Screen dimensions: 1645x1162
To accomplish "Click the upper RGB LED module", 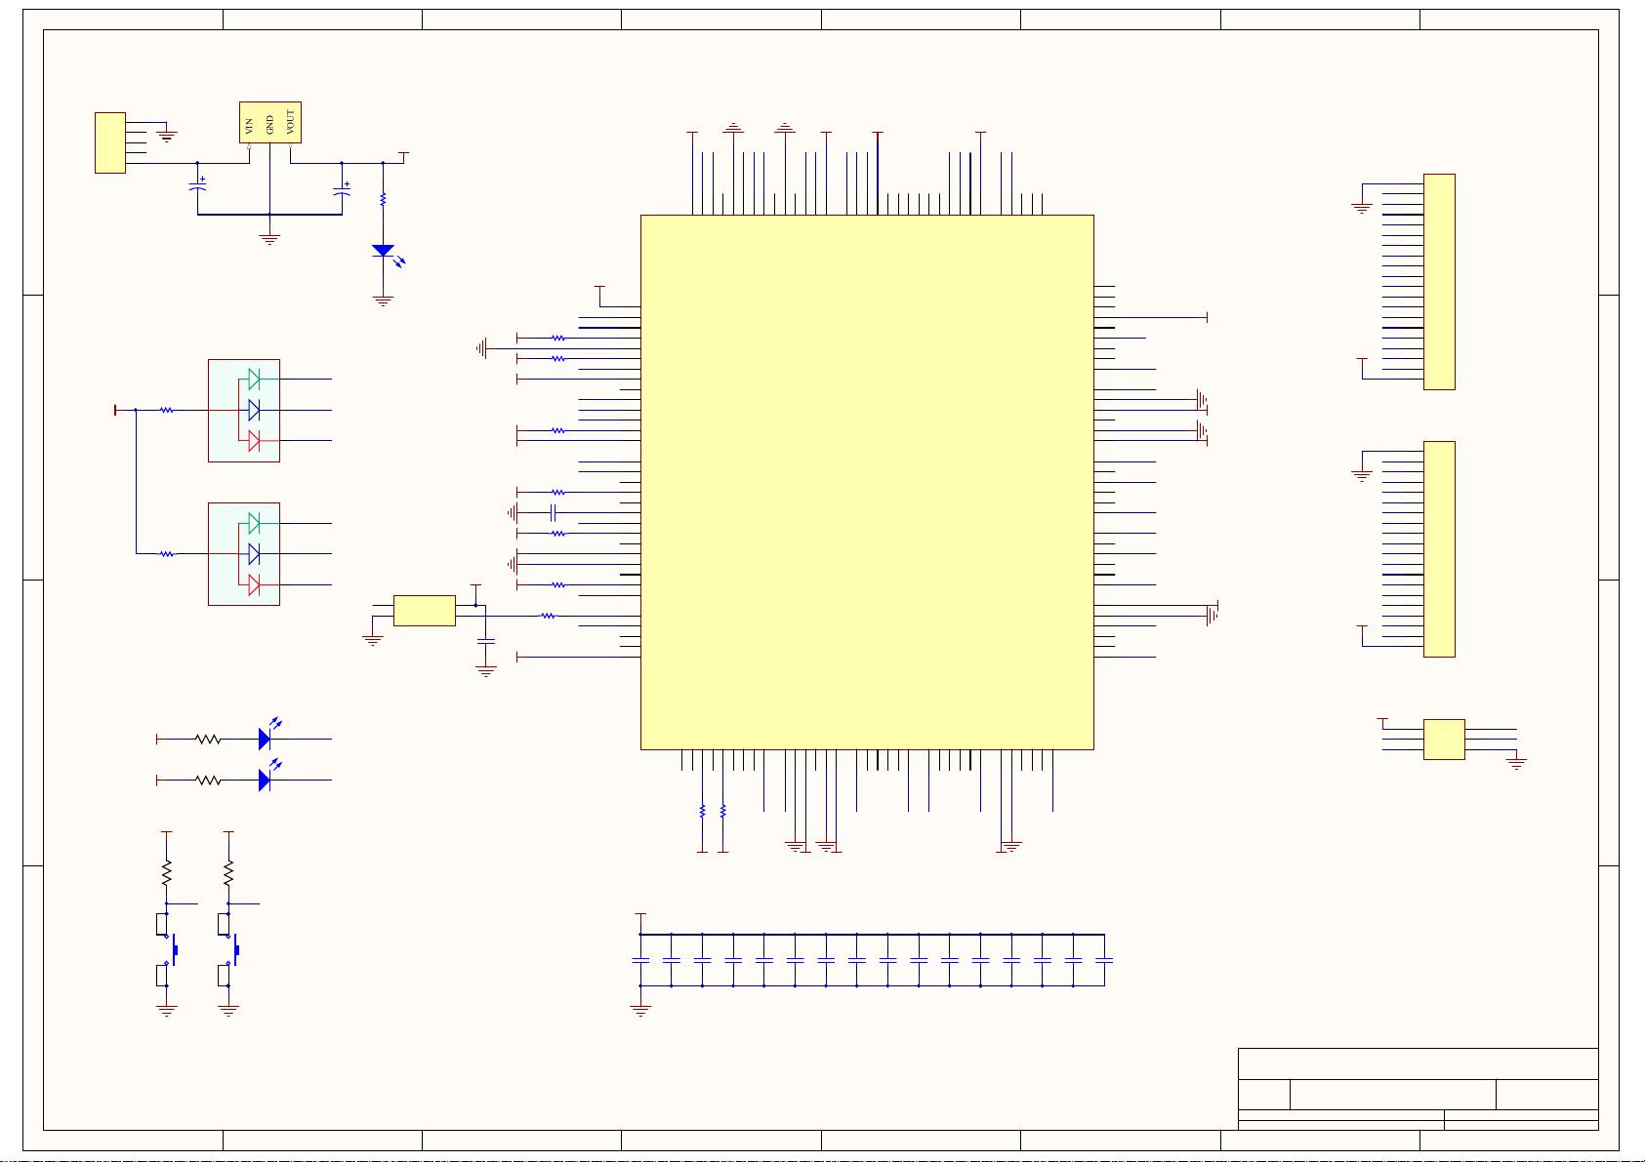I will [244, 410].
